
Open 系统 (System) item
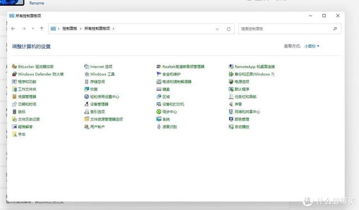pyautogui.click(x=163, y=119)
